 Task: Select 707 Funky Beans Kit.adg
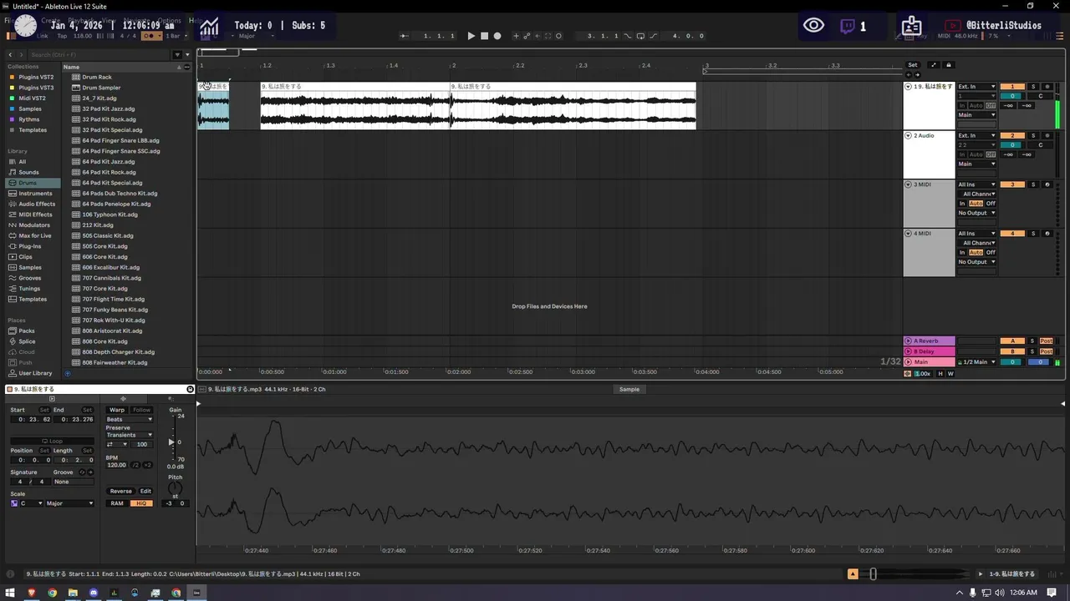pos(115,310)
